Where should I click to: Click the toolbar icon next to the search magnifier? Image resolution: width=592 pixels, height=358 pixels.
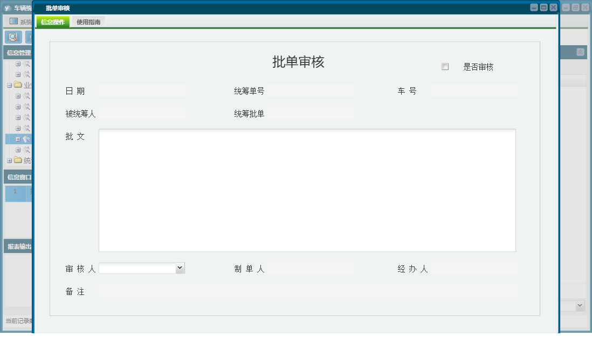click(29, 36)
